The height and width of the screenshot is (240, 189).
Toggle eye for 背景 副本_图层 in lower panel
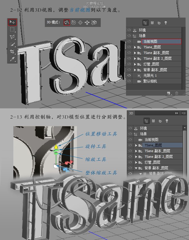(130, 168)
